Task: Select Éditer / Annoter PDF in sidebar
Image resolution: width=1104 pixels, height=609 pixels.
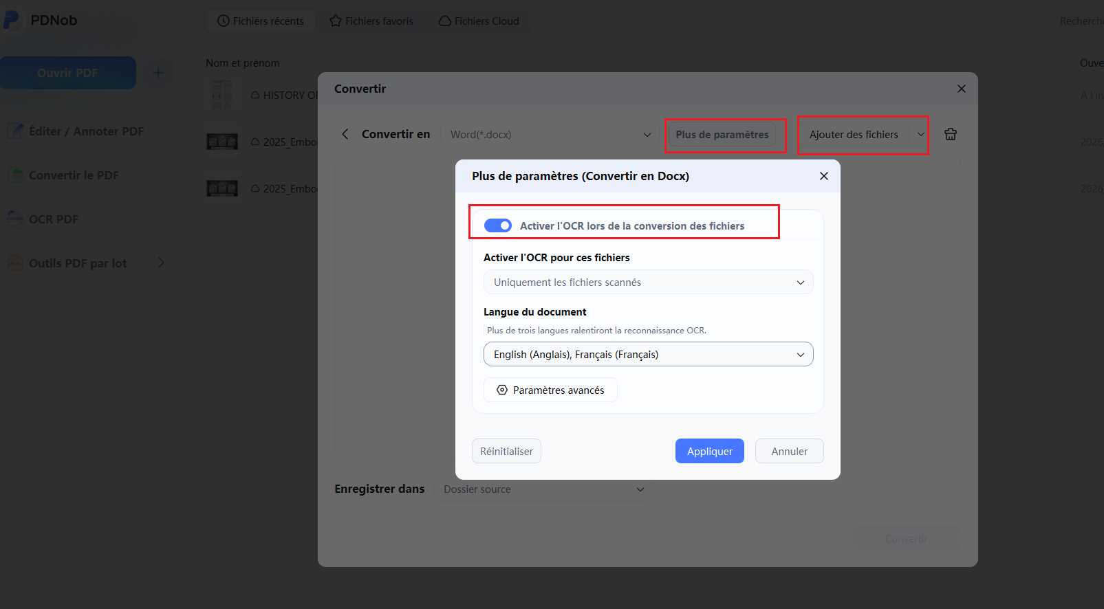Action: (x=76, y=131)
